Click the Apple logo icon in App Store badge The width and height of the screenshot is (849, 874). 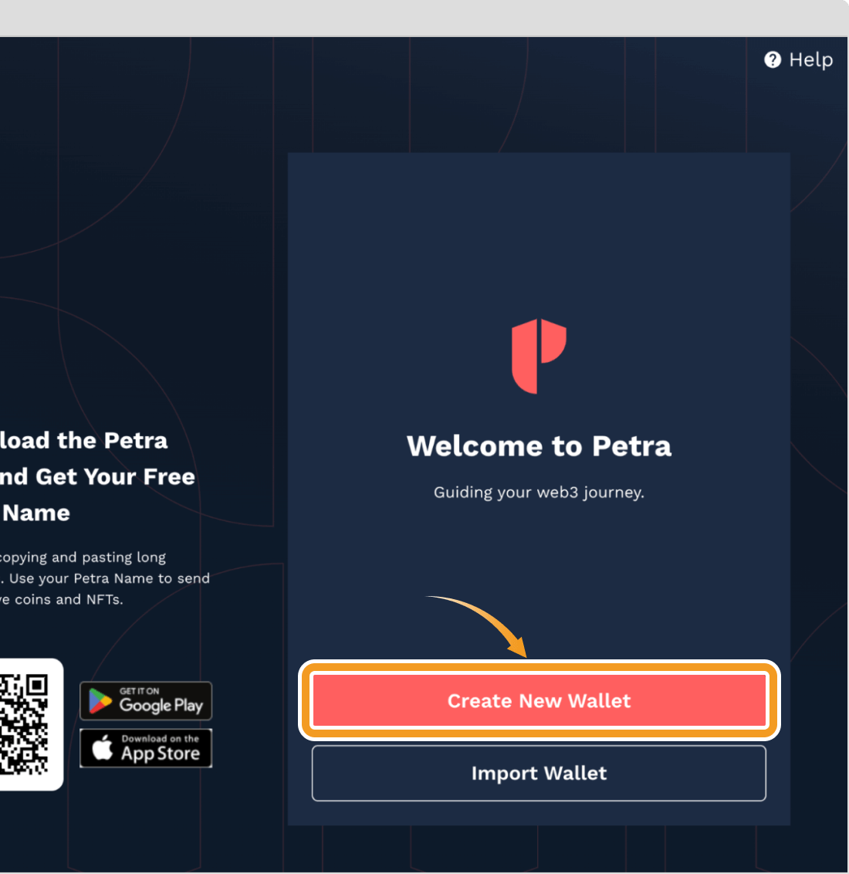103,747
